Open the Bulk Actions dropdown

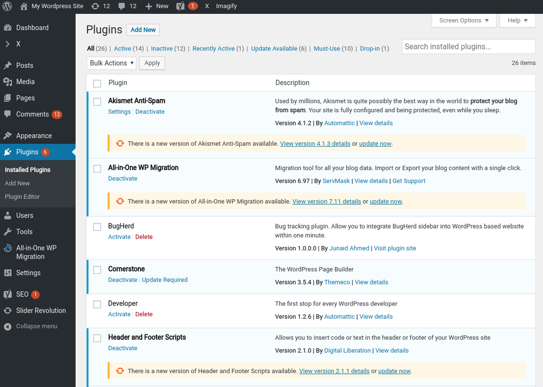[x=111, y=63]
